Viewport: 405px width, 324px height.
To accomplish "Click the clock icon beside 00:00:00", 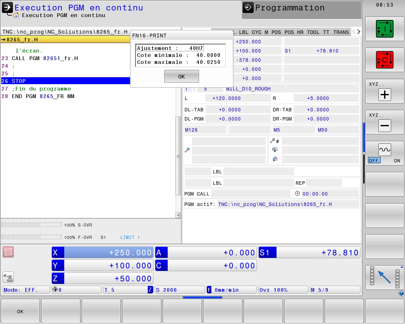I will [297, 193].
